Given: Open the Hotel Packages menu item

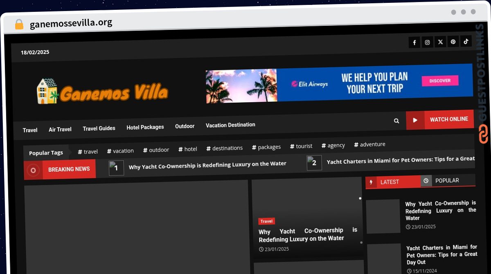Looking at the screenshot, I should pyautogui.click(x=145, y=127).
